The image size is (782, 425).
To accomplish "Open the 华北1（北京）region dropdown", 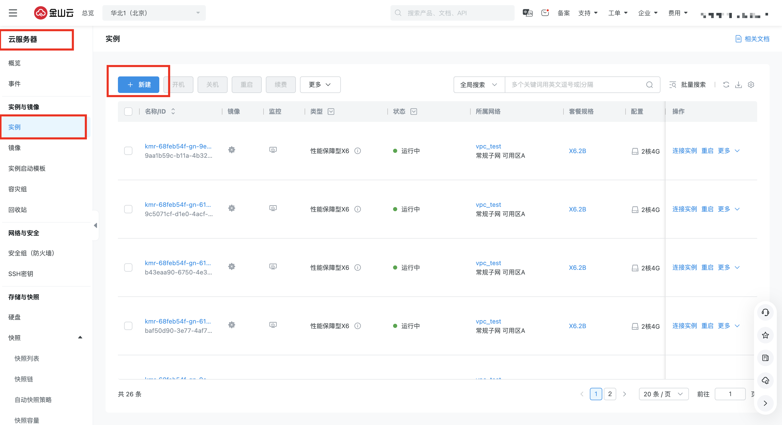I will click(154, 13).
